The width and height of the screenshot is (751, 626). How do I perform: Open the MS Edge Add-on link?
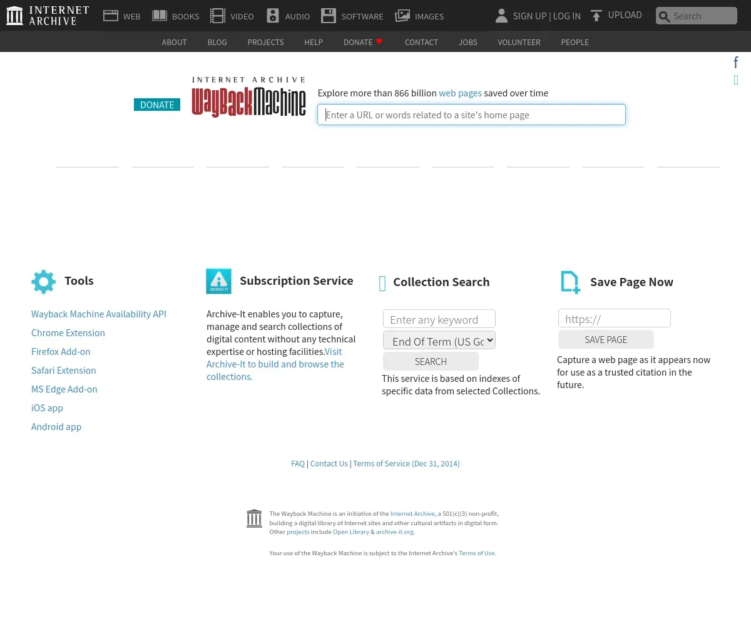click(64, 389)
